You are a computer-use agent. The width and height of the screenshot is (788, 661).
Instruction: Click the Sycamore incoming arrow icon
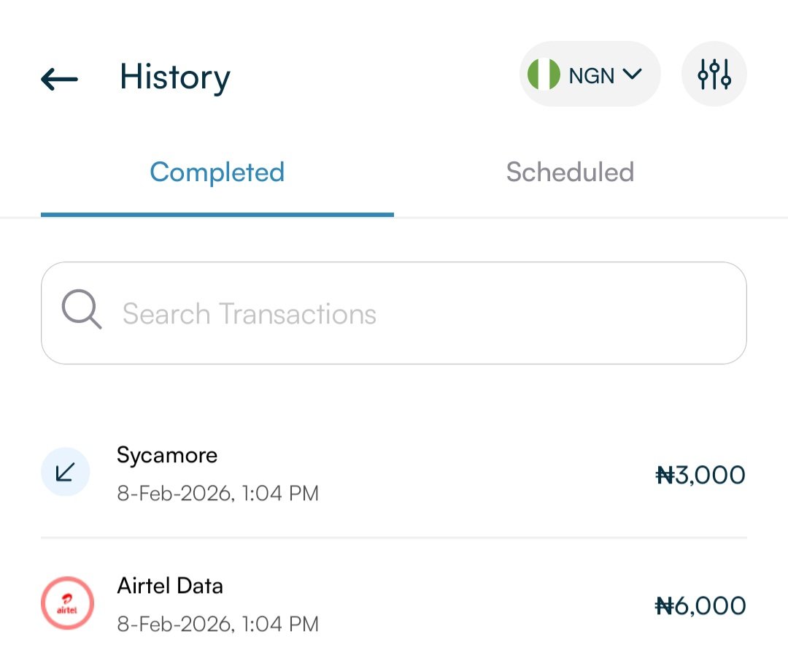click(x=65, y=473)
